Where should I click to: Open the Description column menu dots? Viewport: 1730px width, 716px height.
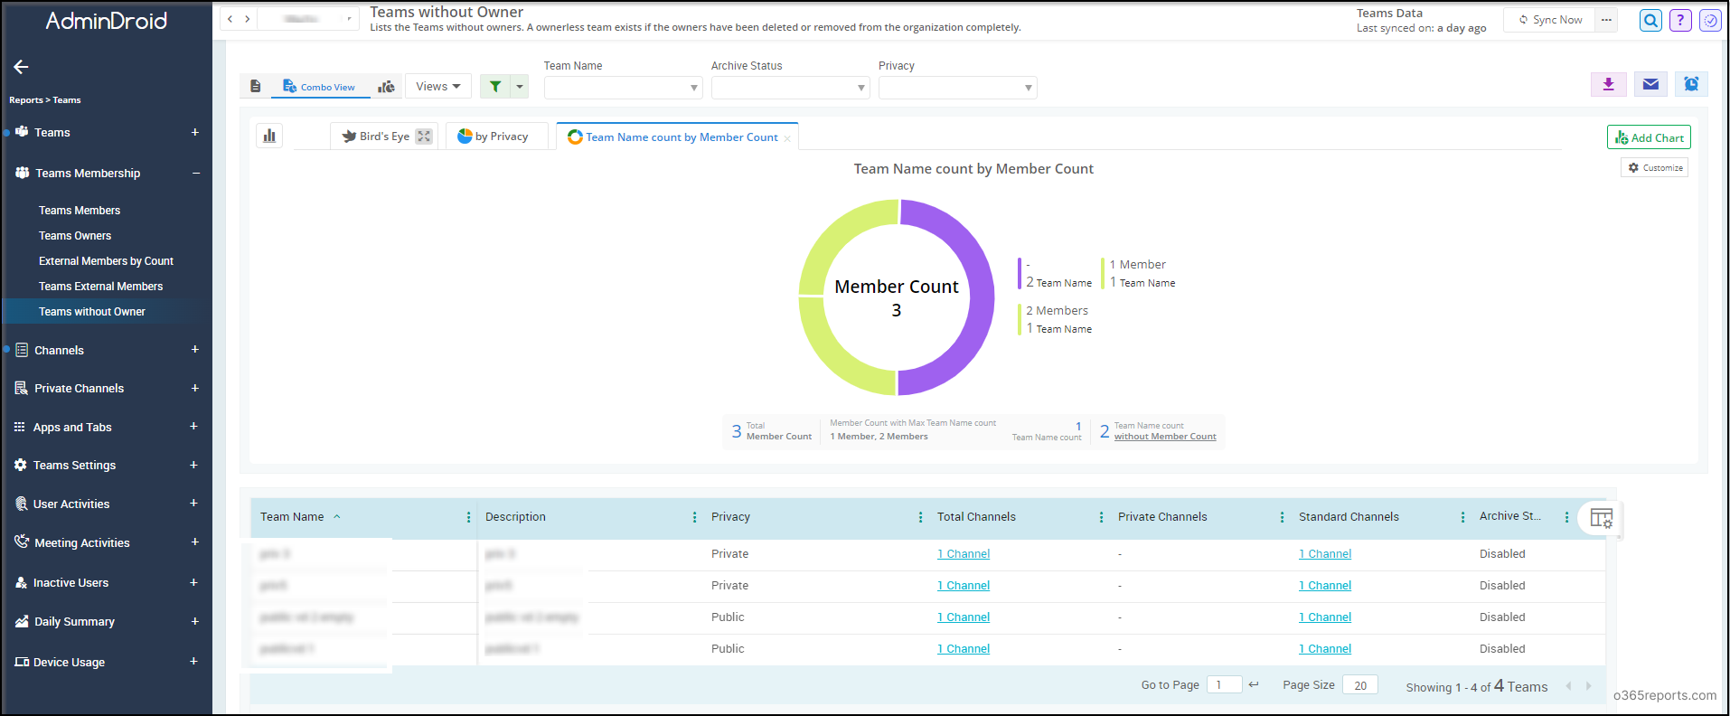(694, 517)
